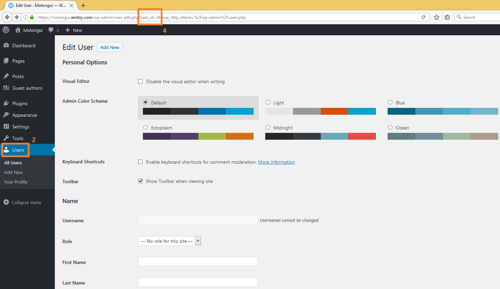Click the Dashboard gauge icon

[x=6, y=45]
